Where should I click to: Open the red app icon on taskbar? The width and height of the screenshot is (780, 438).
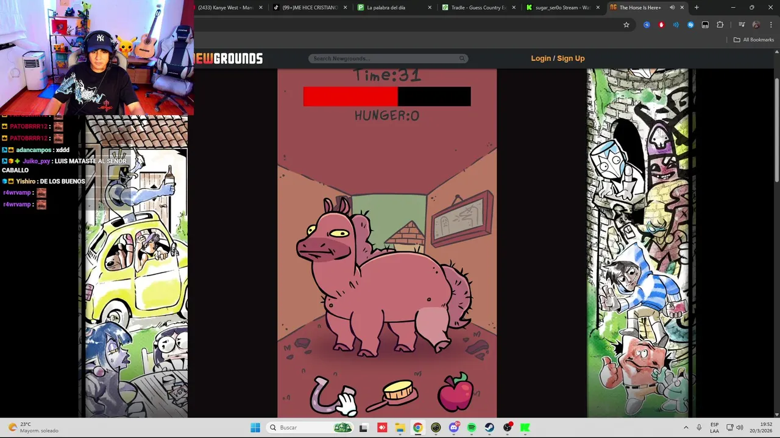pyautogui.click(x=382, y=428)
